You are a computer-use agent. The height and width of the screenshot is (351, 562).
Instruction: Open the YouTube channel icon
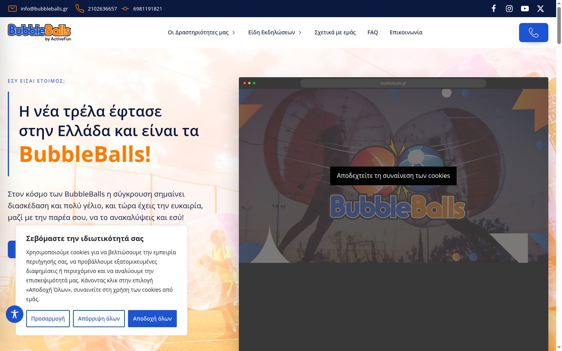pyautogui.click(x=525, y=9)
